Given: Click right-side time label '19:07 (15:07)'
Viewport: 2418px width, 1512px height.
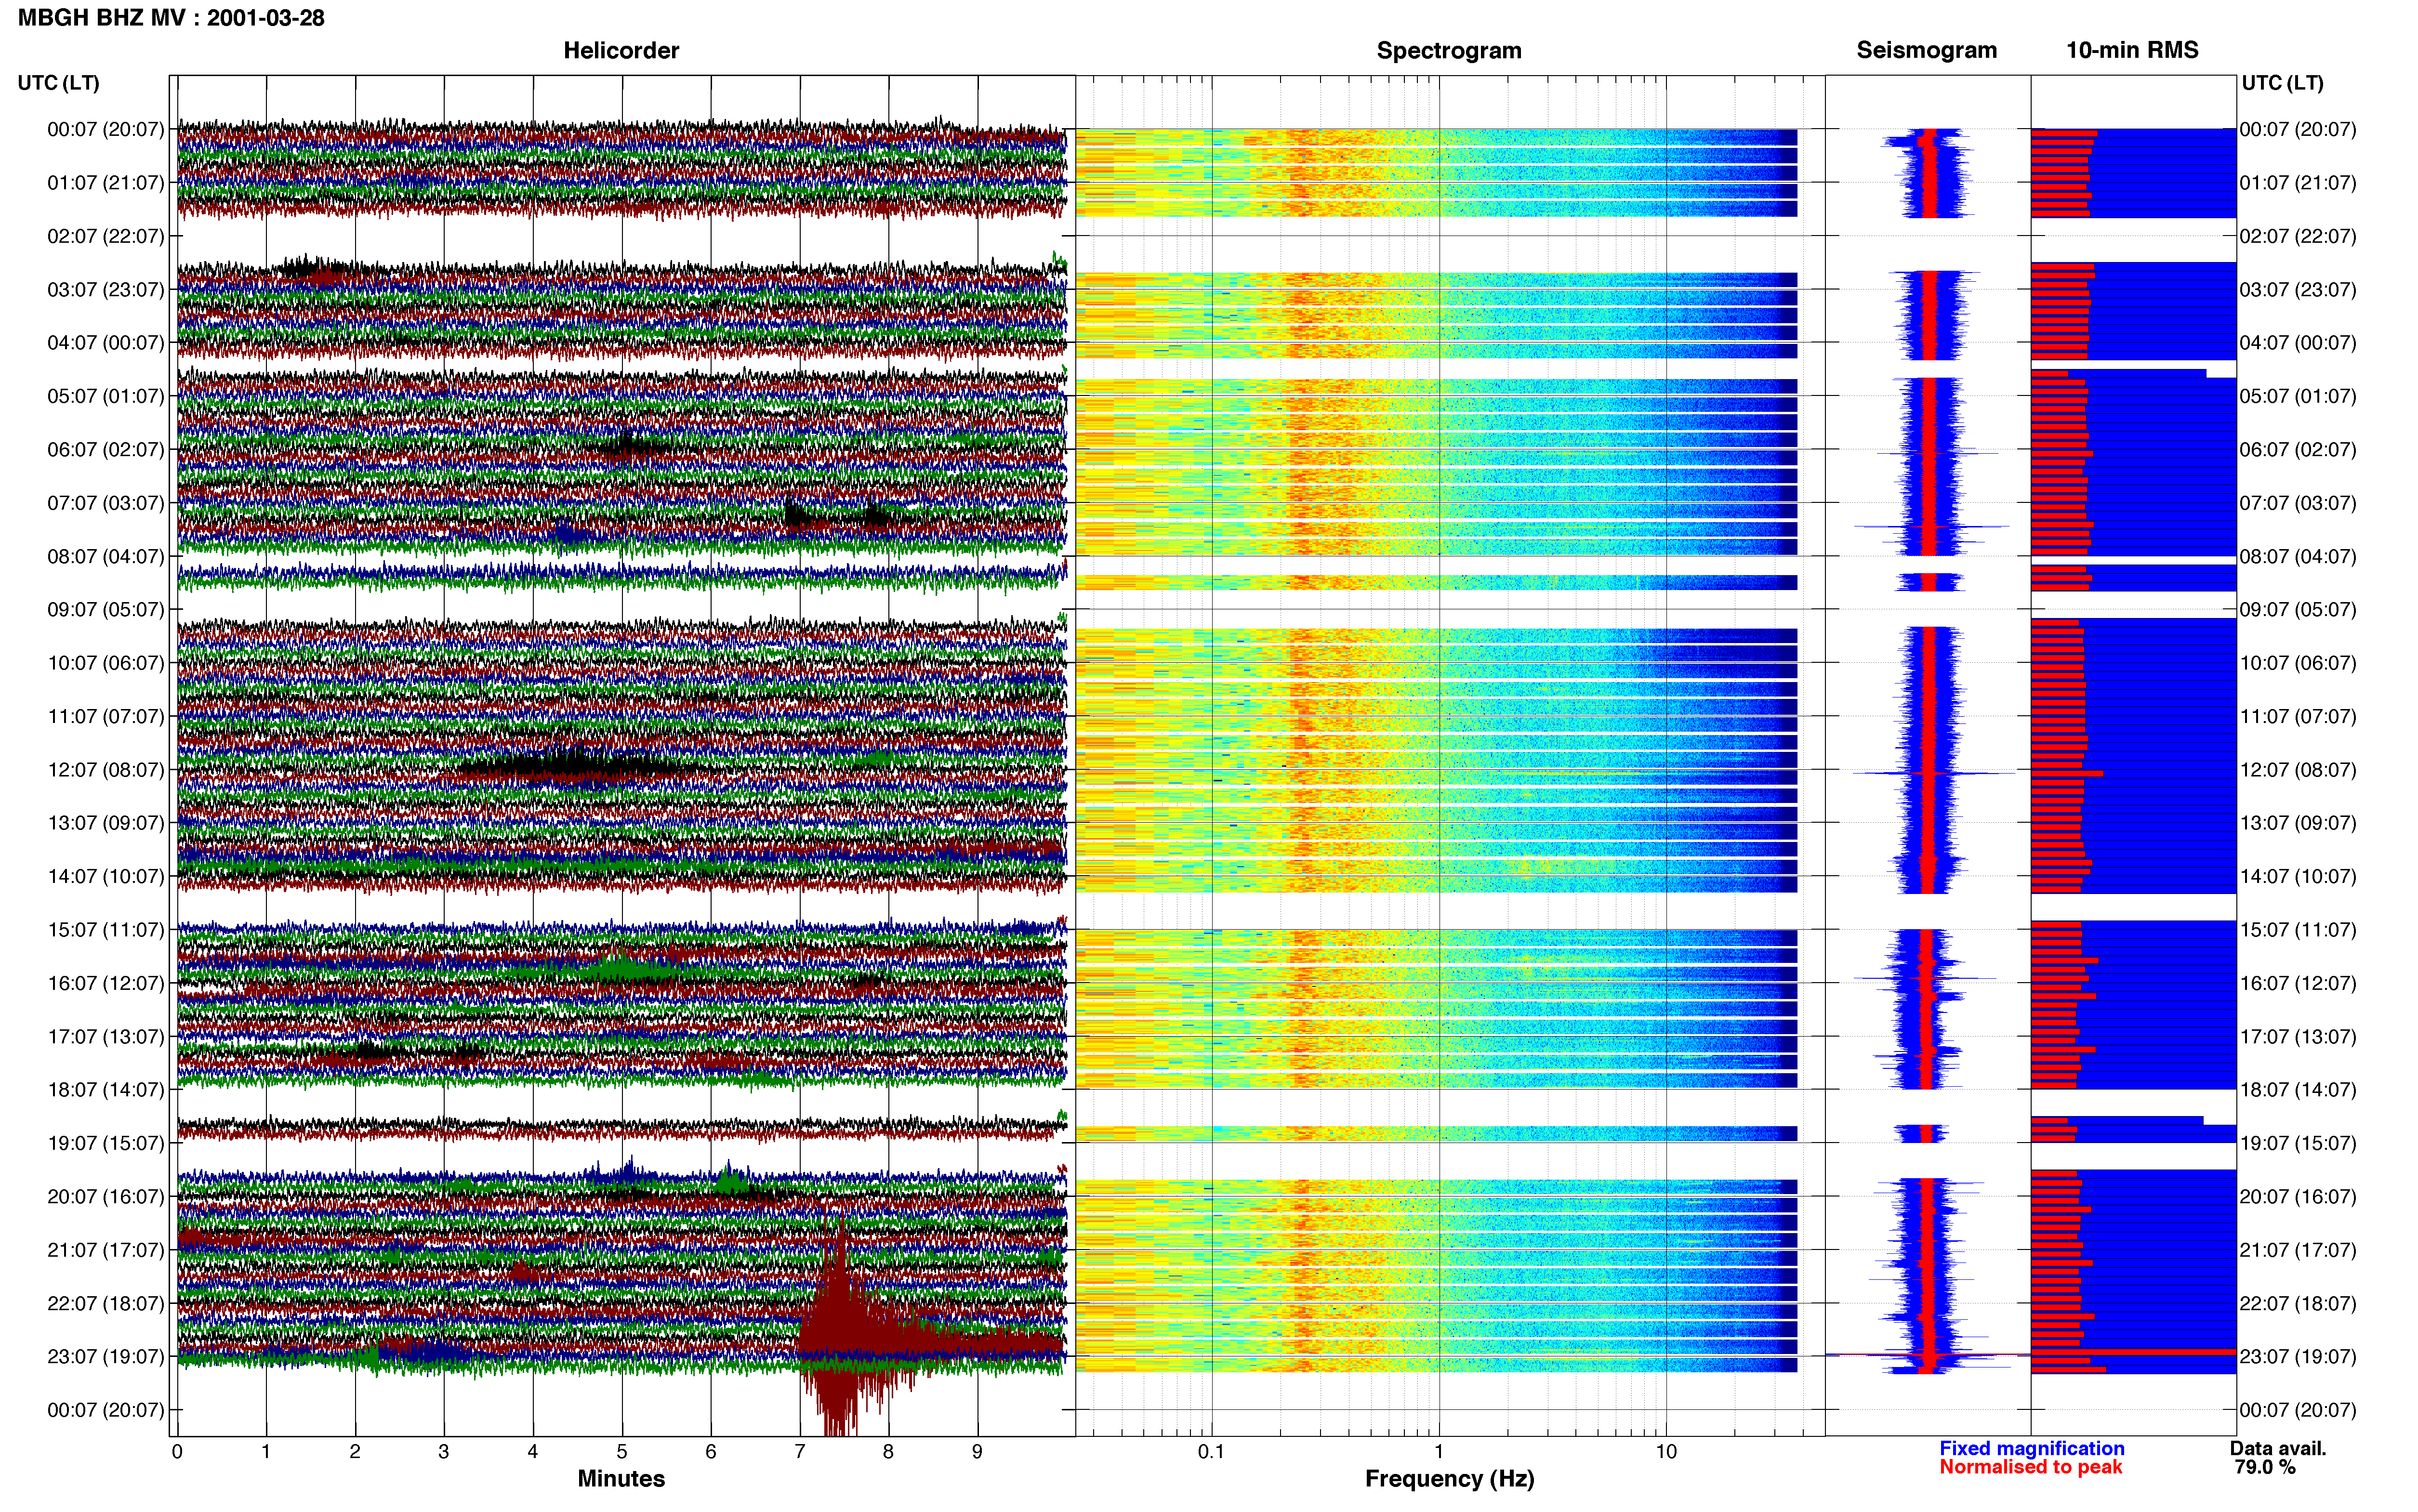Looking at the screenshot, I should click(x=2298, y=1143).
